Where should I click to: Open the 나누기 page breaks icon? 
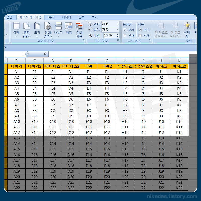pyautogui.click(x=58, y=26)
